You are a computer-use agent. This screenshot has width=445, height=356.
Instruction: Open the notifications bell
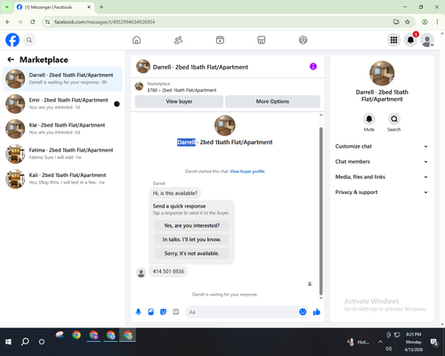click(410, 40)
